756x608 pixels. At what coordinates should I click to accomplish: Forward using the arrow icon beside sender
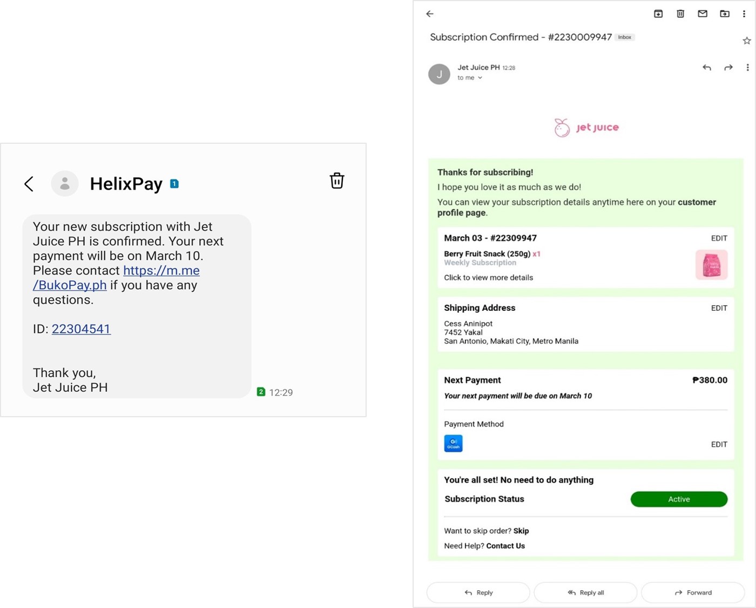(728, 68)
